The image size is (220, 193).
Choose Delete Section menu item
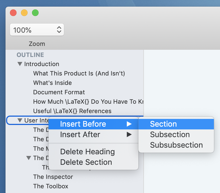click(93, 162)
